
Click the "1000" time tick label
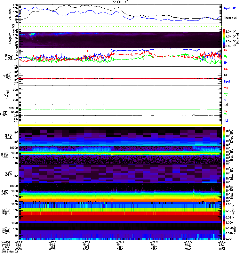(221, 249)
